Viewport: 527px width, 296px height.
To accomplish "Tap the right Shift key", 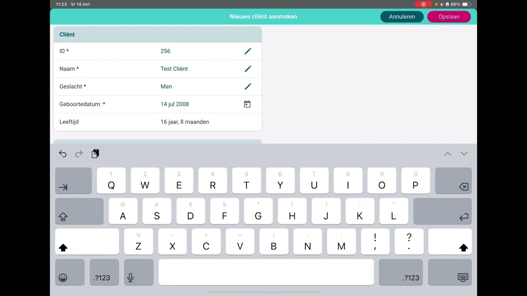I will click(x=450, y=242).
